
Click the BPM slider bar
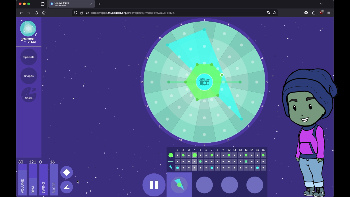coord(33,179)
